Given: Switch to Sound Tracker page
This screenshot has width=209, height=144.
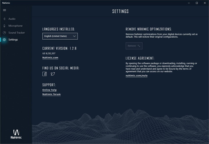Looking at the screenshot, I should (16, 33).
